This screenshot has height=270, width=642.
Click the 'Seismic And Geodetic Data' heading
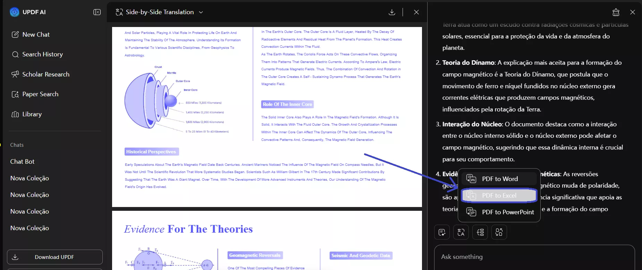tap(361, 255)
